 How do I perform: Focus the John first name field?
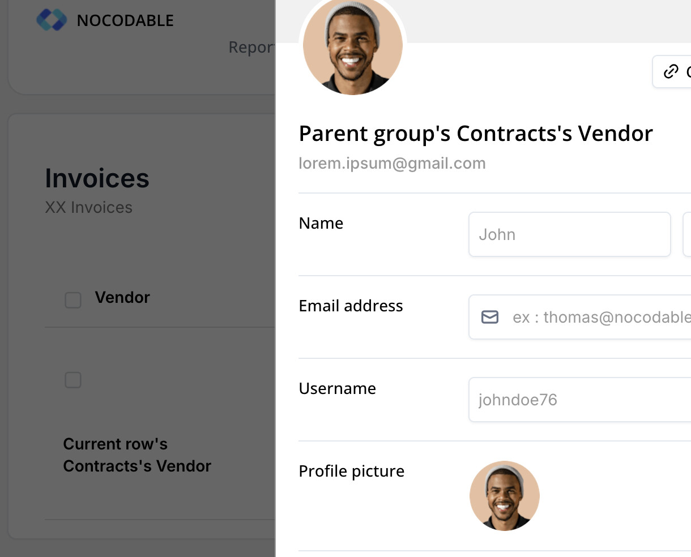pos(570,234)
